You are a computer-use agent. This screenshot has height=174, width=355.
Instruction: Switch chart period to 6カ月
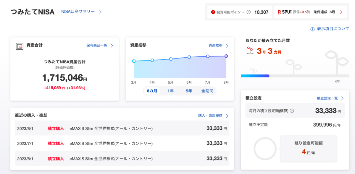tap(152, 91)
